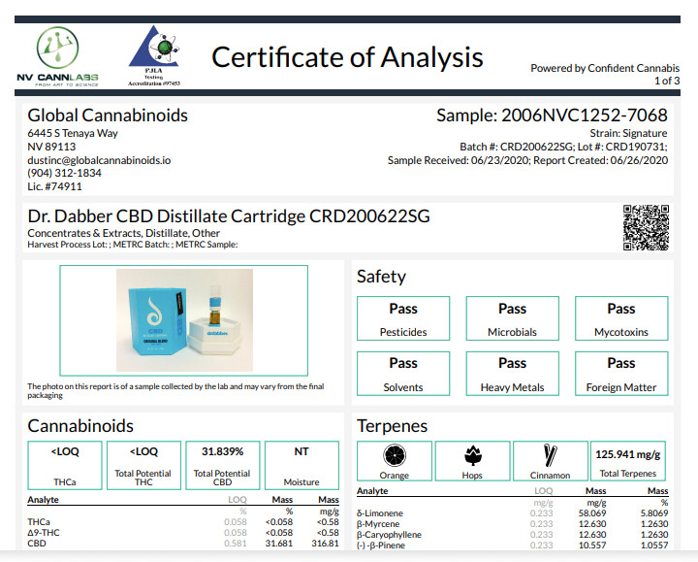Image resolution: width=698 pixels, height=562 pixels.
Task: Click the Cannabinoids table LOQ header
Action: click(x=238, y=500)
